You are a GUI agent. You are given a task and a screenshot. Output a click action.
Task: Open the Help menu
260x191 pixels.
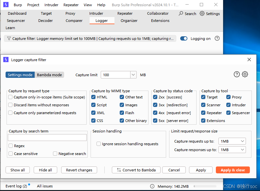click(x=101, y=5)
